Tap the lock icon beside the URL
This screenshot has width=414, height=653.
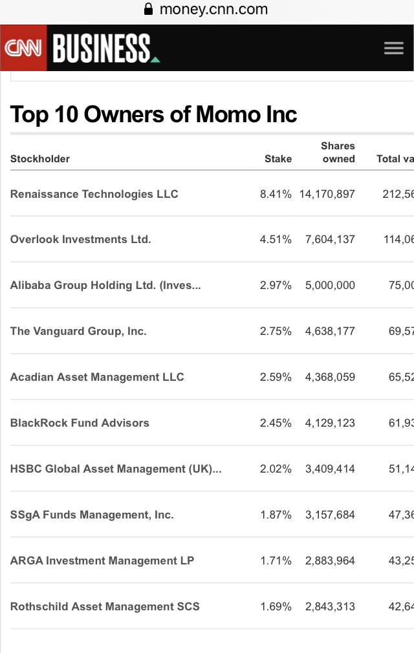(x=149, y=9)
